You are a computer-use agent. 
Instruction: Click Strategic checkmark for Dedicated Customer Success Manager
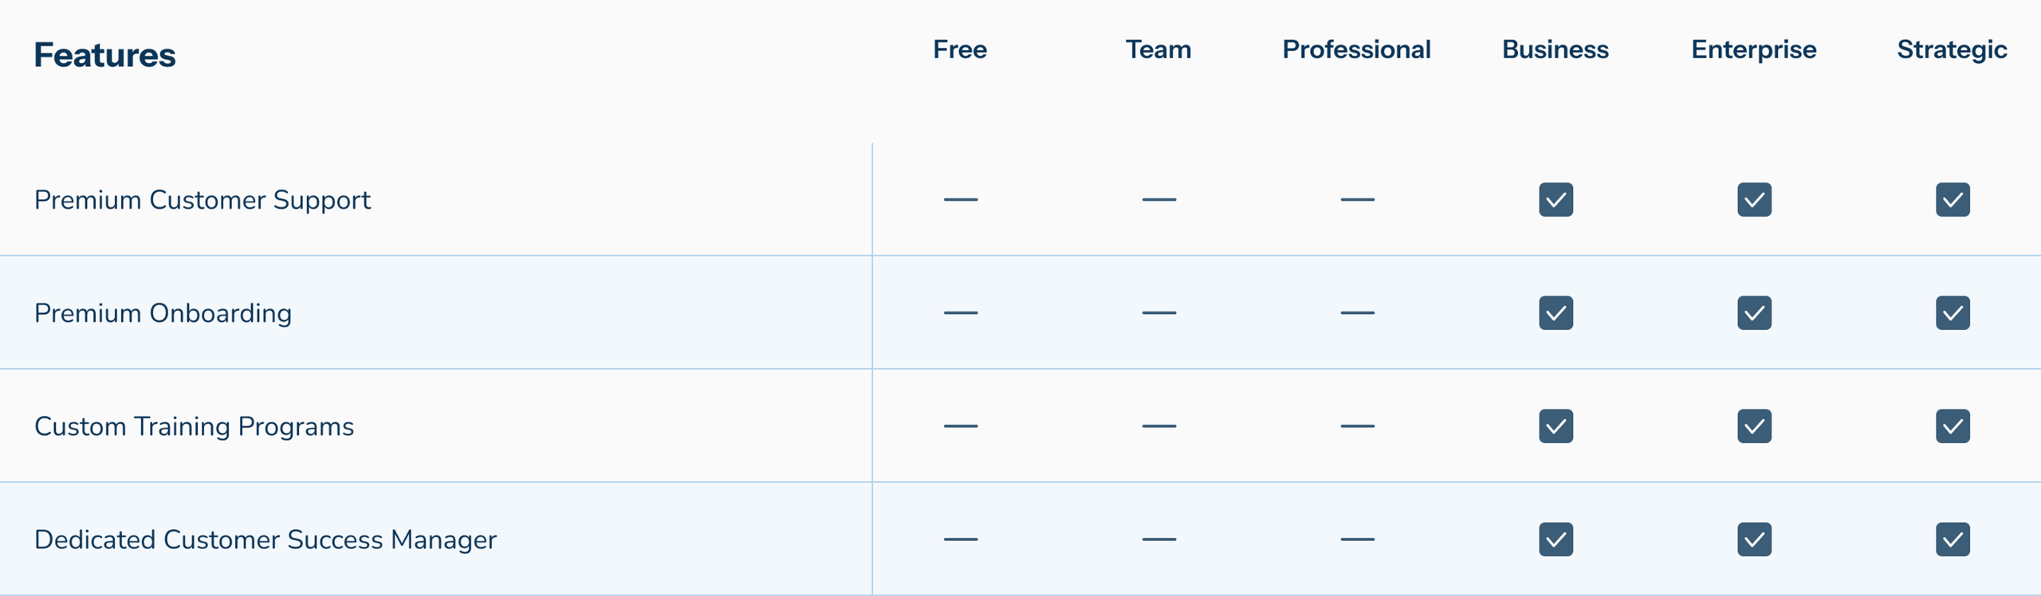coord(1953,539)
